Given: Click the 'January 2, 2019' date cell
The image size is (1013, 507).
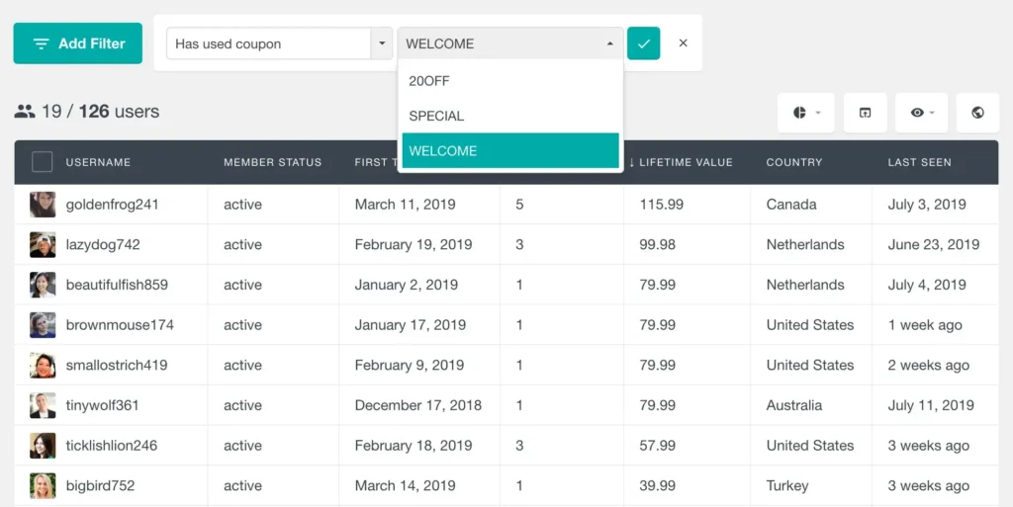Looking at the screenshot, I should click(407, 285).
